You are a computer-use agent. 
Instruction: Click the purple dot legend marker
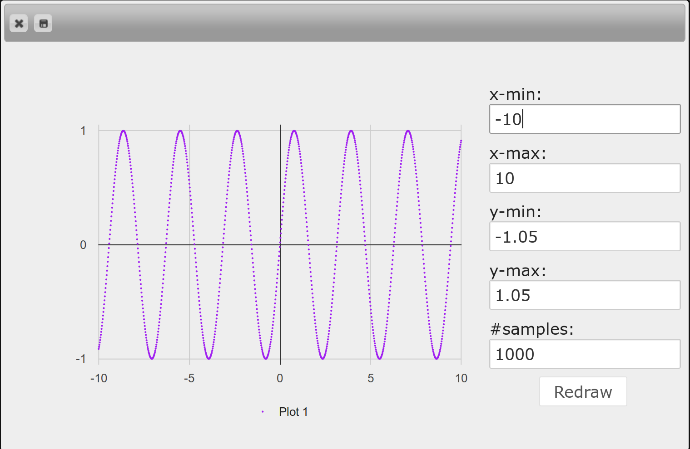click(263, 412)
